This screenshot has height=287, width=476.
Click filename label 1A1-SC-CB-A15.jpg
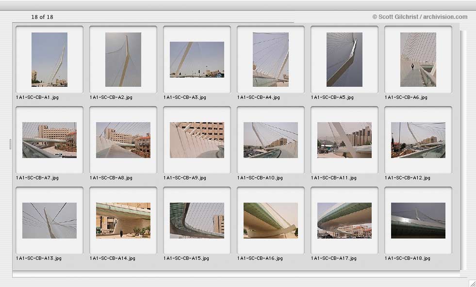point(186,258)
